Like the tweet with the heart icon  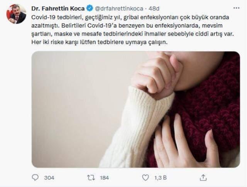pyautogui.click(x=145, y=177)
